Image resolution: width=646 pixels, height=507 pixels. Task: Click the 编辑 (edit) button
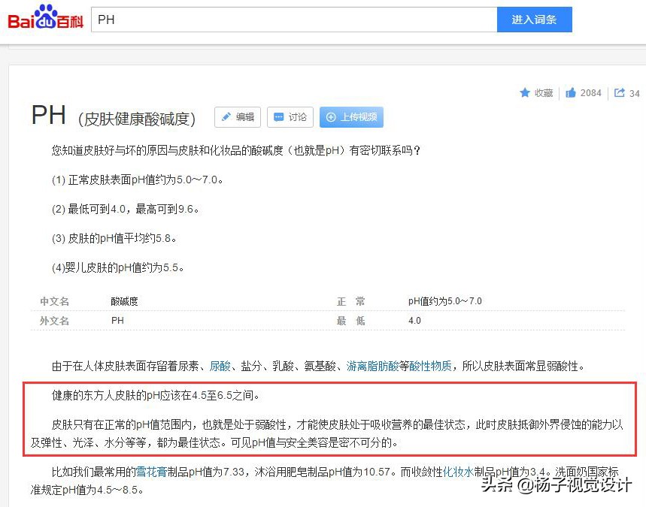tap(237, 117)
